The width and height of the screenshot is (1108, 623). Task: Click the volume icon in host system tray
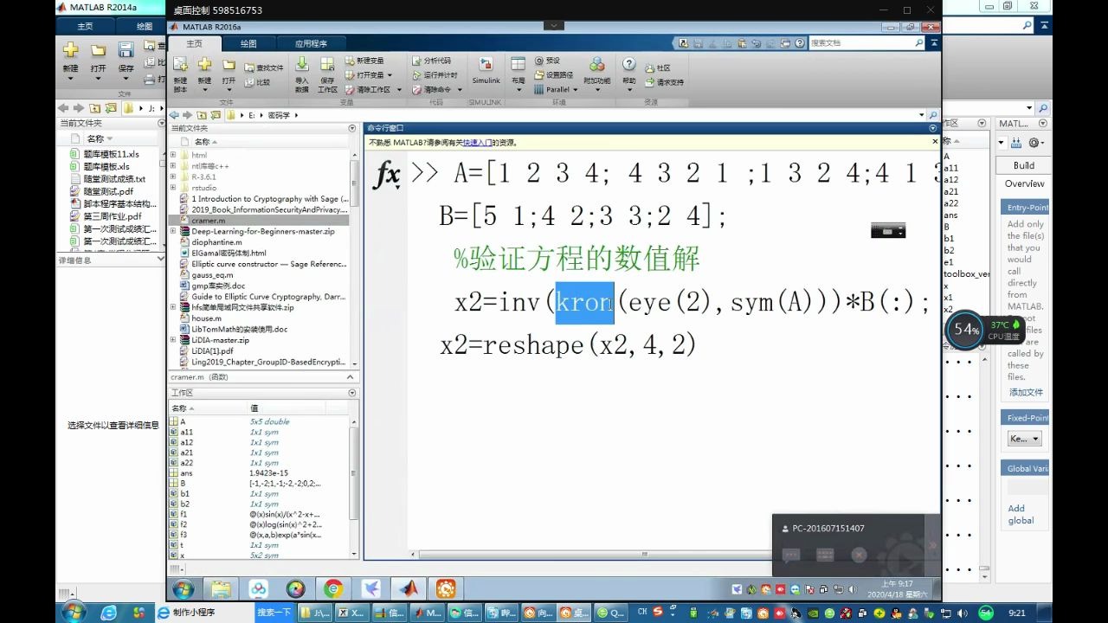tap(961, 613)
